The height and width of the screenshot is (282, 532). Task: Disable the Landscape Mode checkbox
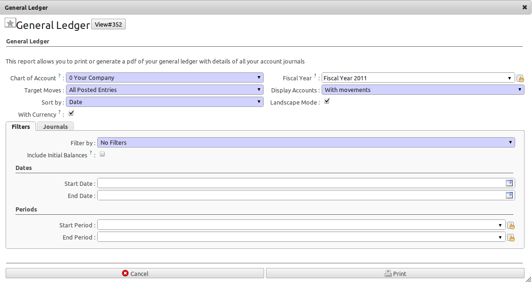click(327, 101)
